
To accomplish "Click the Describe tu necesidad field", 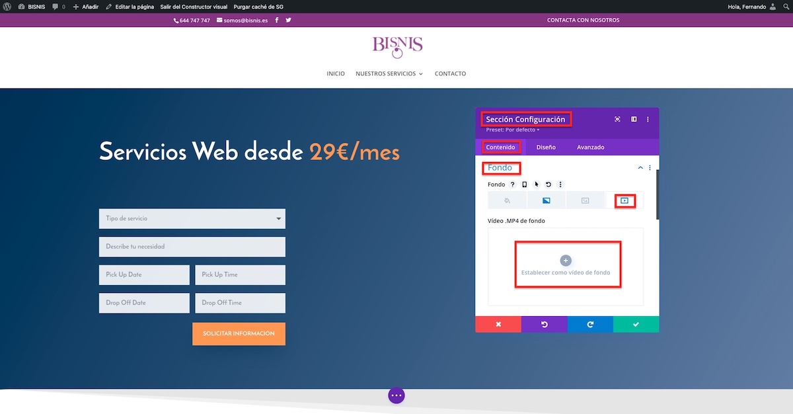I will coord(192,247).
